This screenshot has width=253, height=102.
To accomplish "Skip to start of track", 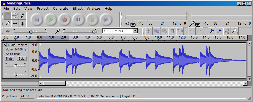I will pos(37,20).
